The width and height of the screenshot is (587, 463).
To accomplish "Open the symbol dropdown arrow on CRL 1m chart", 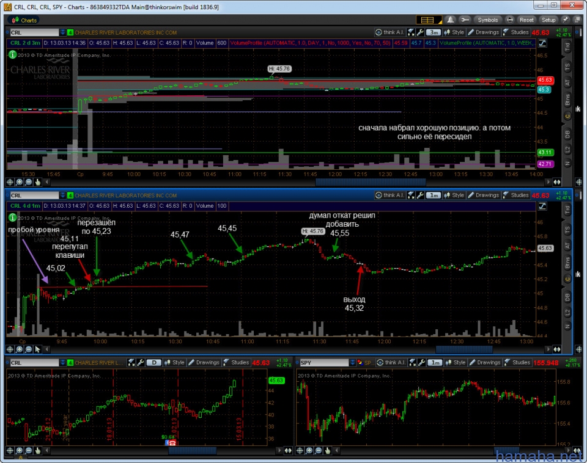I will click(62, 195).
